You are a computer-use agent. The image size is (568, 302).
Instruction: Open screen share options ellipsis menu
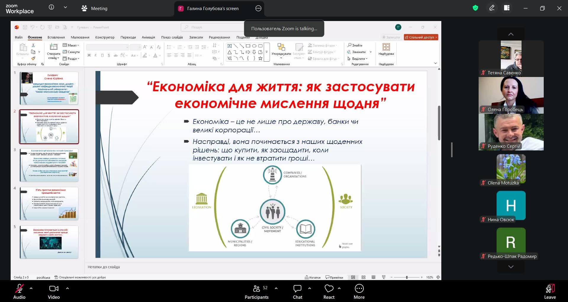pyautogui.click(x=258, y=8)
